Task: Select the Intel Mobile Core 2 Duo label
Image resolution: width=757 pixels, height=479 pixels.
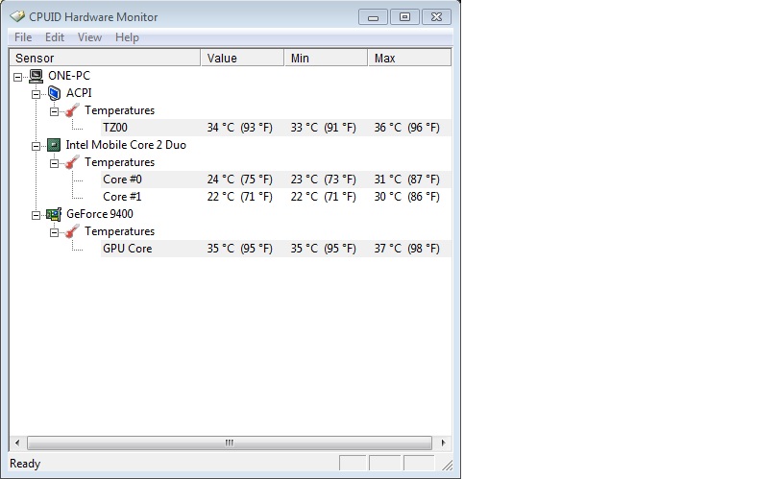Action: click(x=126, y=145)
